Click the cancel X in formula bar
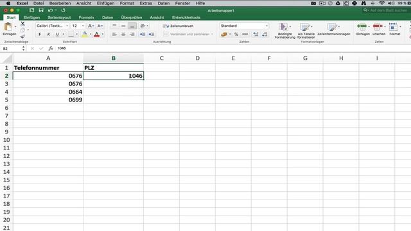The image size is (411, 231). (x=32, y=49)
